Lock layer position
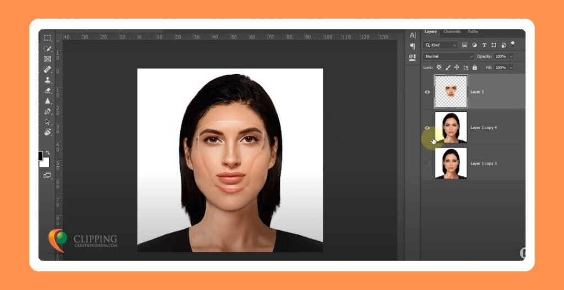The width and height of the screenshot is (564, 290). click(457, 67)
